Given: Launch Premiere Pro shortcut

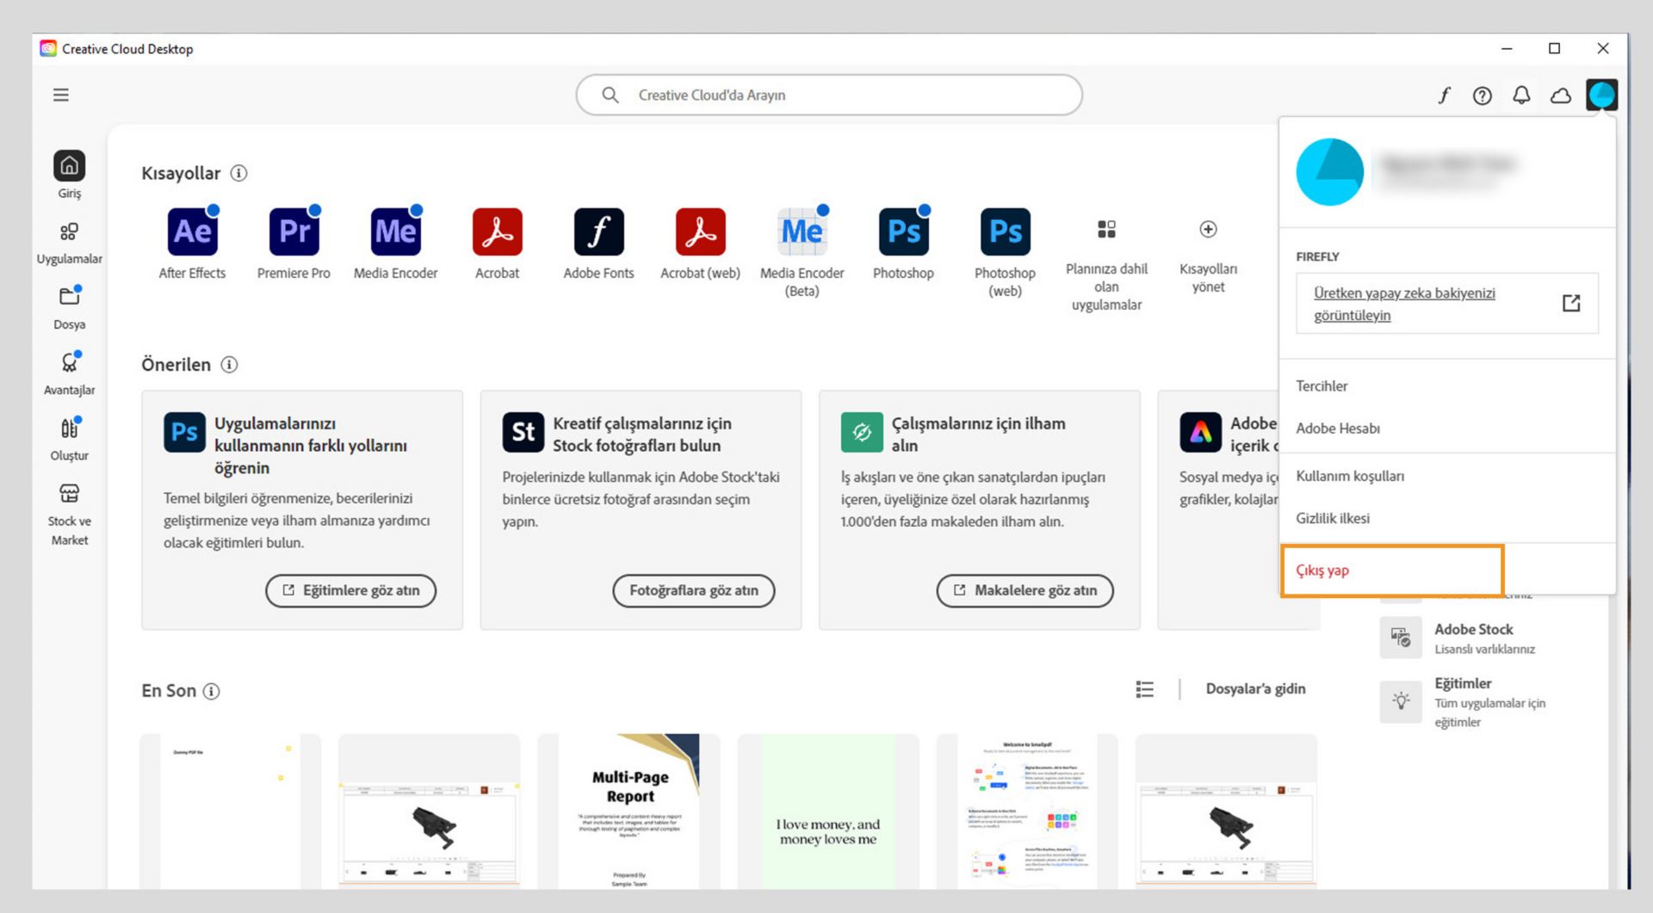Looking at the screenshot, I should [294, 231].
